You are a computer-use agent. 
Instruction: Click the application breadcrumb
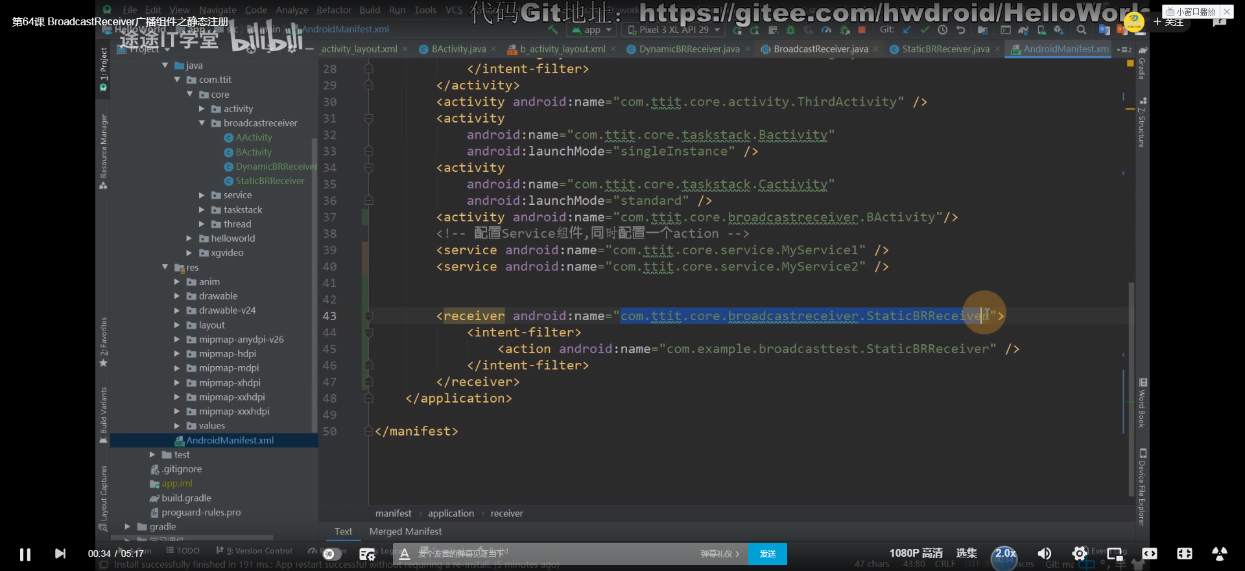pos(451,513)
